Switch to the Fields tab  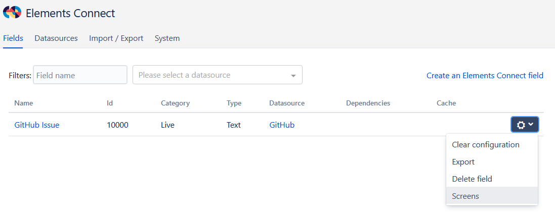point(13,38)
